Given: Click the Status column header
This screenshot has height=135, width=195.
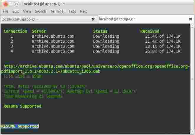Looking at the screenshot, I should (x=100, y=31).
